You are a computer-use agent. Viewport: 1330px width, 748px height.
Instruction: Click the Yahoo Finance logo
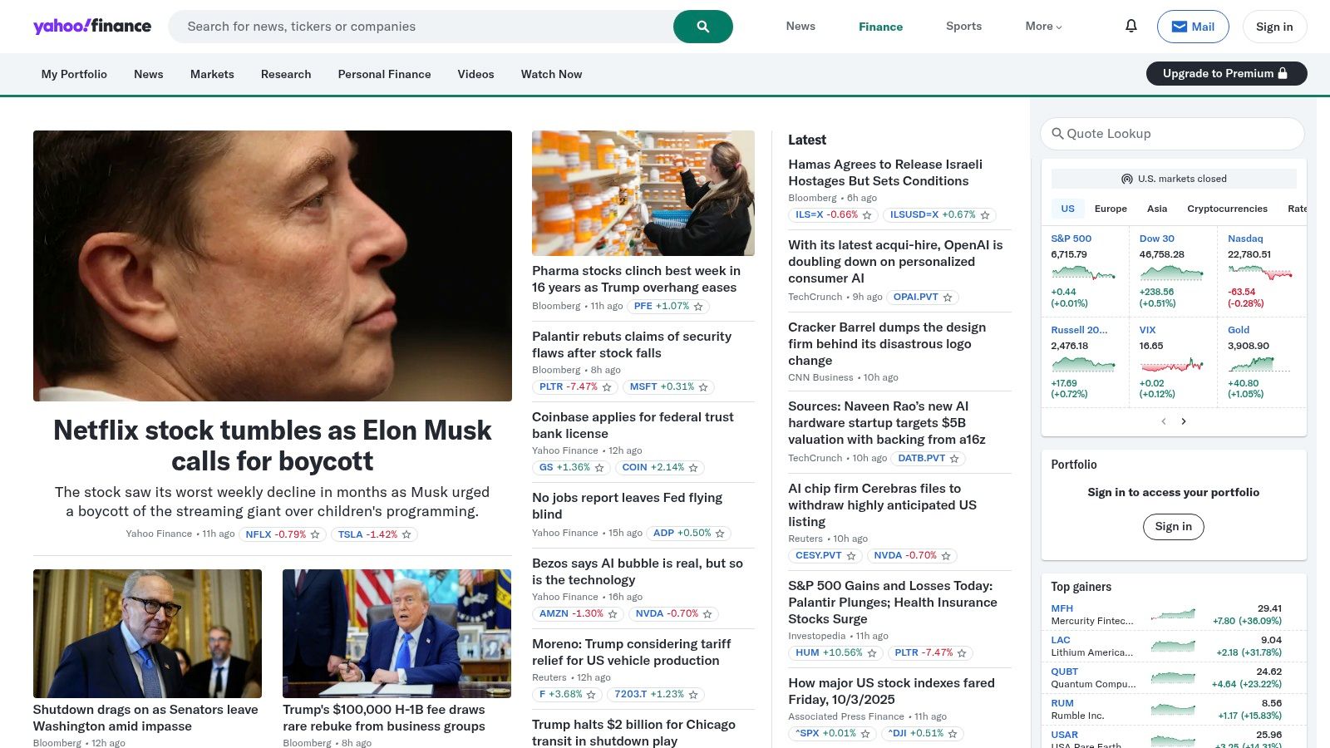(91, 26)
